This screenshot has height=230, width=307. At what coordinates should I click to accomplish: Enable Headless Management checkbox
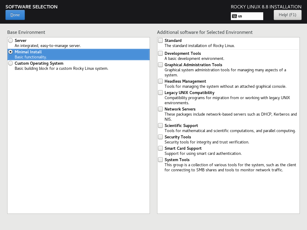pos(160,81)
